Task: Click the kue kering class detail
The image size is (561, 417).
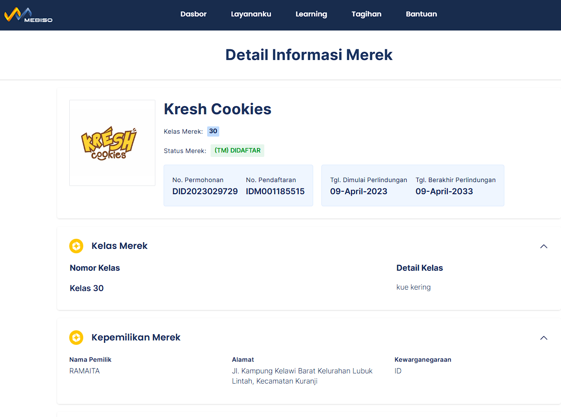Action: click(x=413, y=287)
